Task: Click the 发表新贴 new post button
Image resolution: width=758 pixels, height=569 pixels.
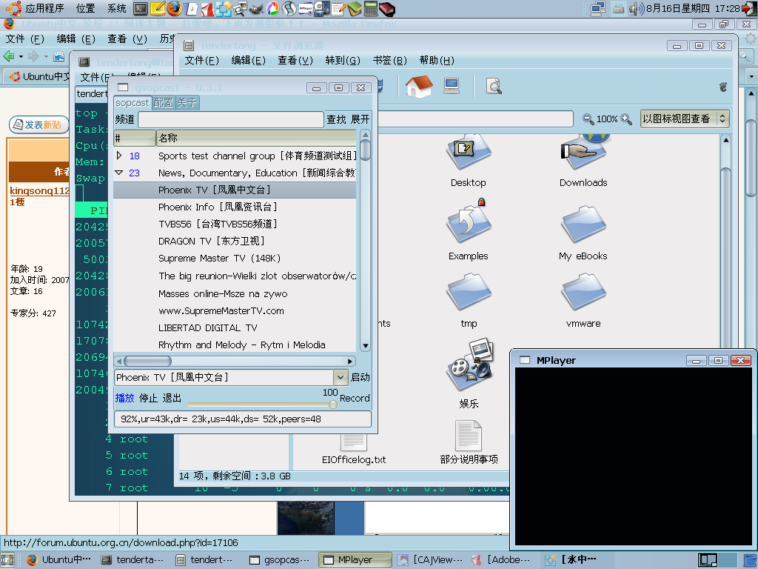Action: (x=38, y=124)
